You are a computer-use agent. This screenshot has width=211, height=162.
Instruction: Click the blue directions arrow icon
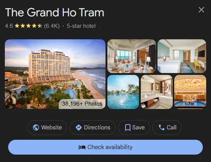pyautogui.click(x=79, y=128)
